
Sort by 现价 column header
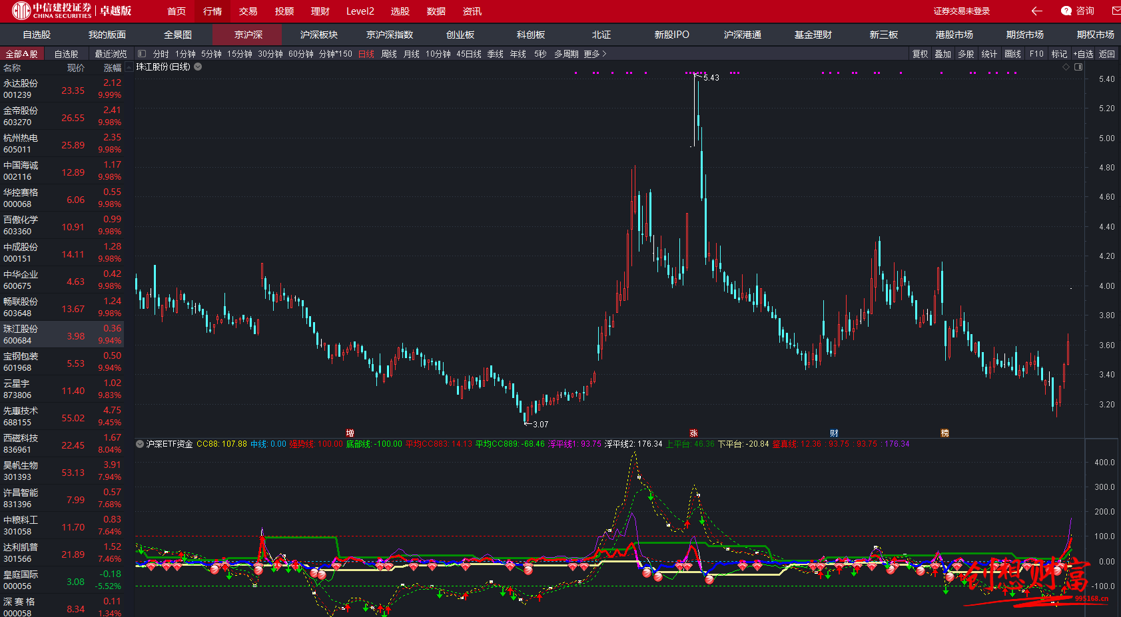pos(76,67)
